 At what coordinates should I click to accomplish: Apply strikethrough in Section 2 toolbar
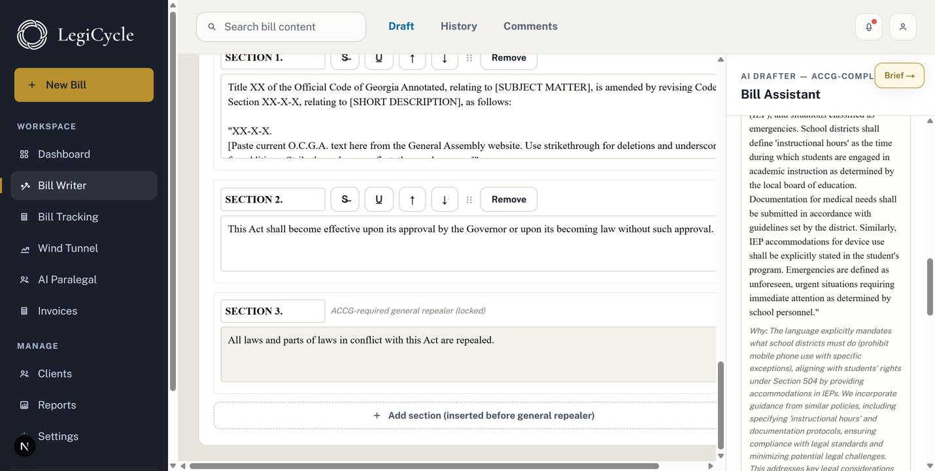pyautogui.click(x=345, y=199)
